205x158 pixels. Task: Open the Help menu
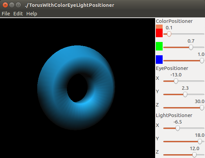point(32,14)
